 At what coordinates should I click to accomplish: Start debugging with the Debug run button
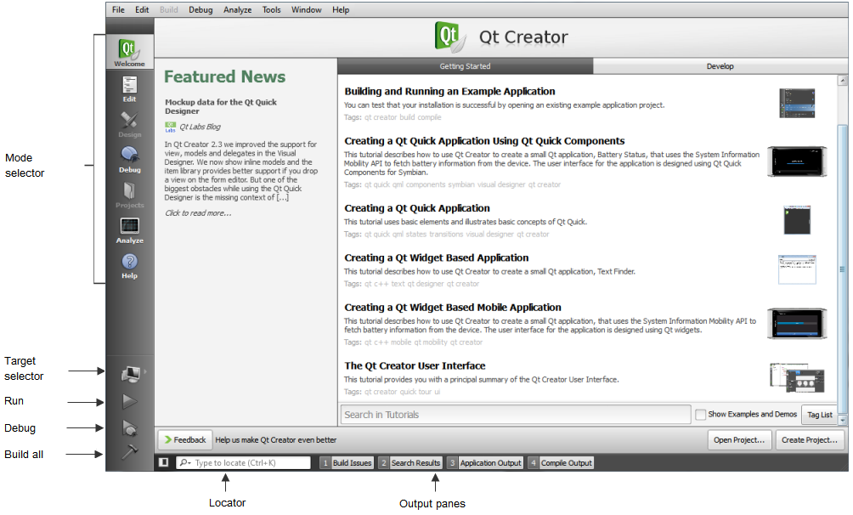click(x=129, y=428)
